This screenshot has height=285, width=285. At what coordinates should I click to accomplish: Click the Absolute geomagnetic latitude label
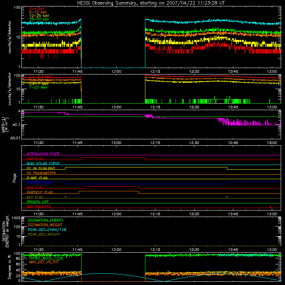[246, 255]
